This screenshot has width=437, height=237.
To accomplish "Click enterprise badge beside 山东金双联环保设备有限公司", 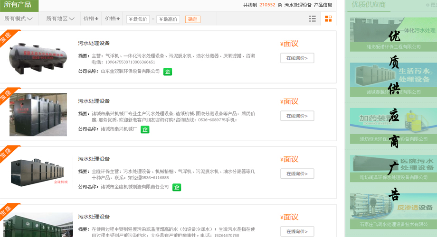I will click(x=168, y=72).
